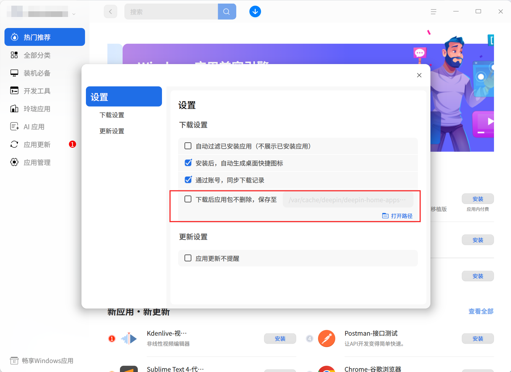Jump to 下载设置 in dialog sidebar

pos(112,115)
